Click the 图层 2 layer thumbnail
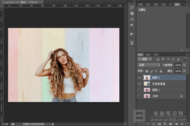Image resolution: width=190 pixels, height=126 pixels. pyautogui.click(x=147, y=78)
